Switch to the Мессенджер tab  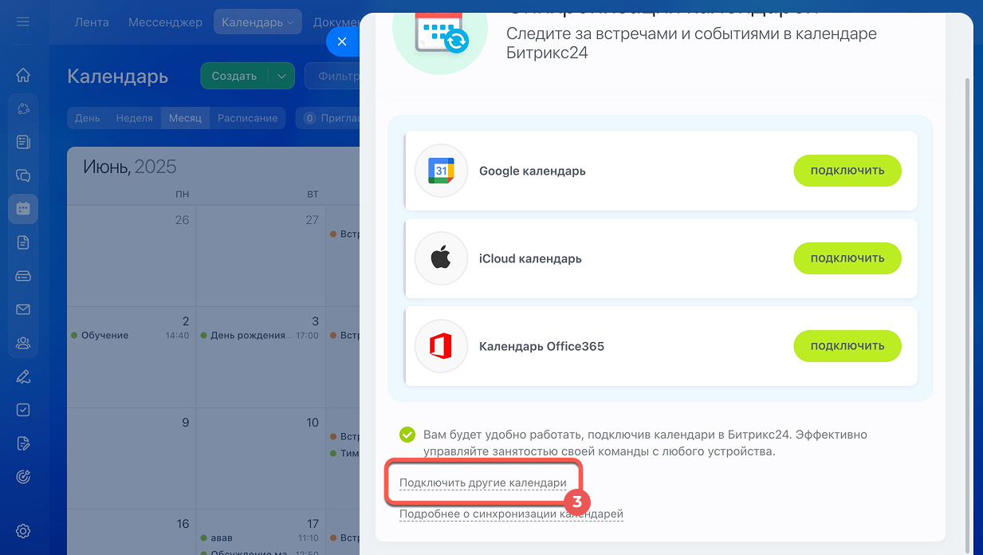(x=165, y=22)
